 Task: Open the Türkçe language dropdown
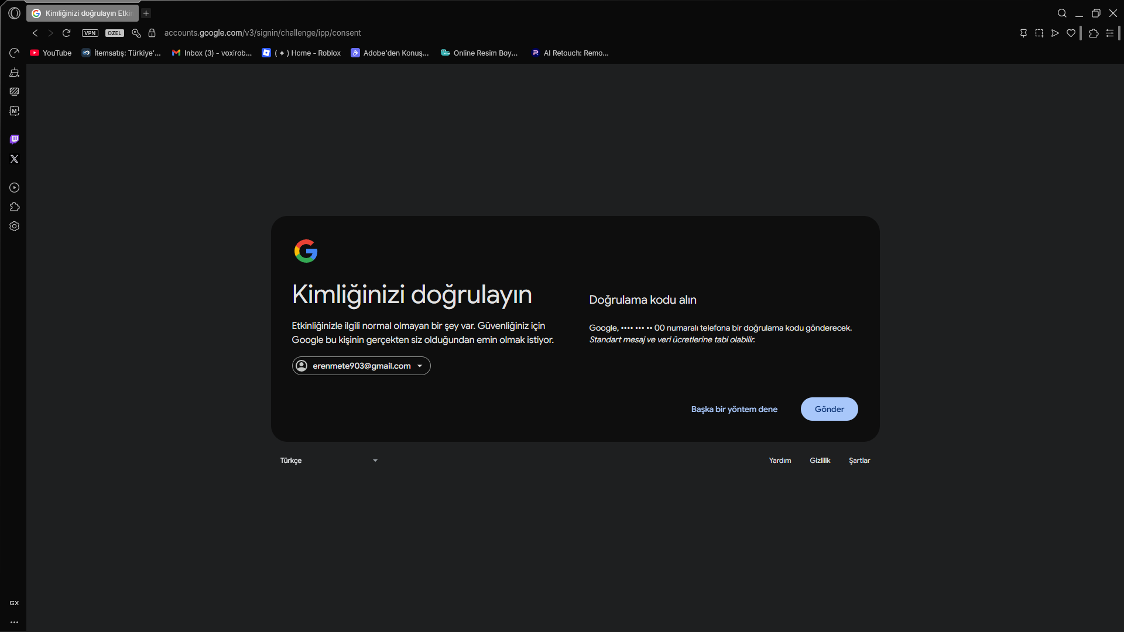click(329, 461)
